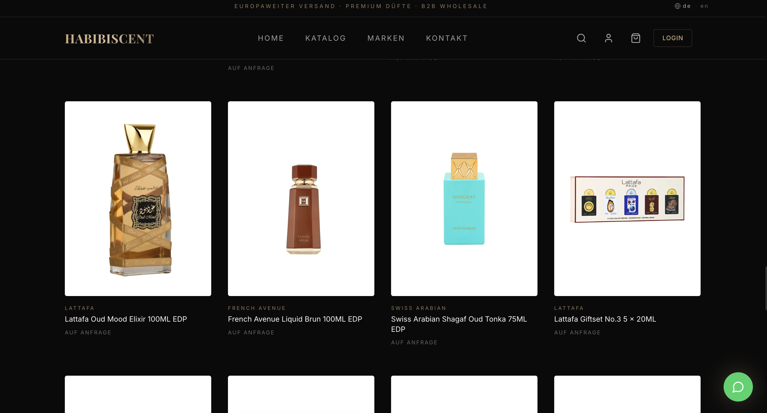Switch language to English 'en'
The width and height of the screenshot is (767, 413).
tap(704, 6)
